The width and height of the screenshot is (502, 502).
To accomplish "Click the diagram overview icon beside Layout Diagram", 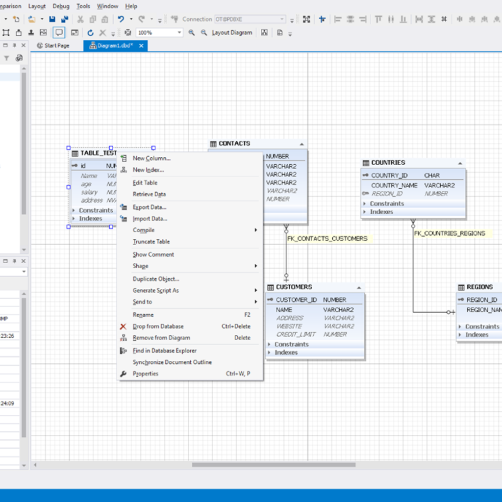I will click(x=264, y=33).
